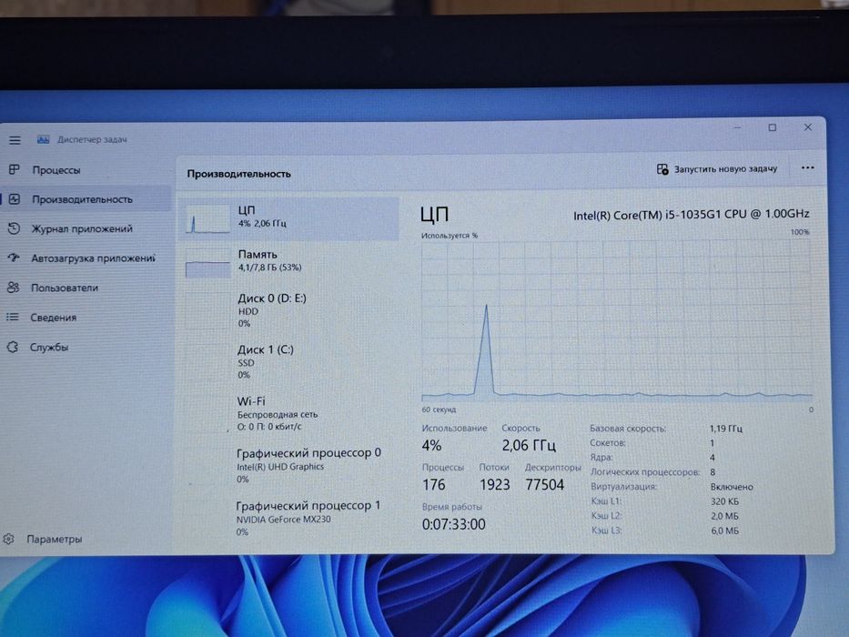Viewport: 849px width, 637px height.
Task: Select the Память performance entry
Action: (289, 262)
